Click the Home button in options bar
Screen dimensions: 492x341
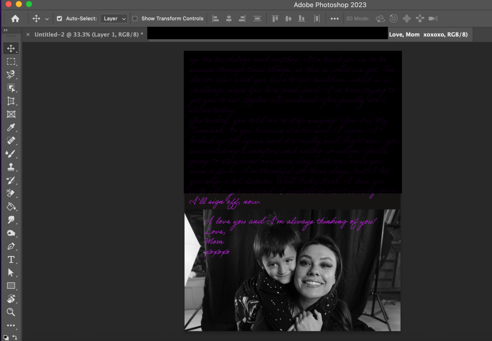(15, 19)
